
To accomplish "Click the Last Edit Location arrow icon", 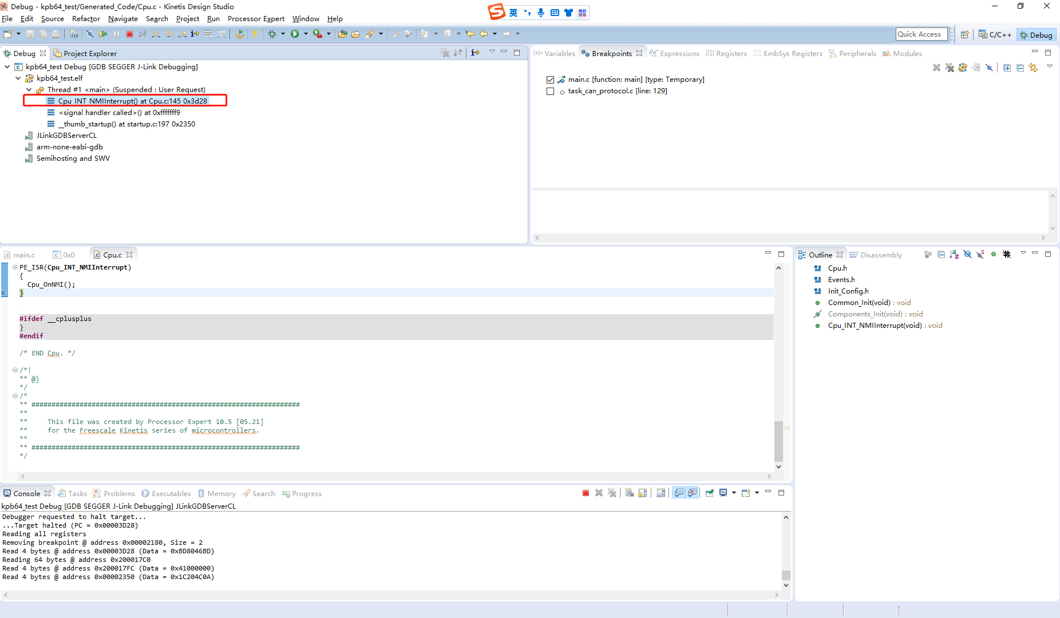I will [x=470, y=34].
